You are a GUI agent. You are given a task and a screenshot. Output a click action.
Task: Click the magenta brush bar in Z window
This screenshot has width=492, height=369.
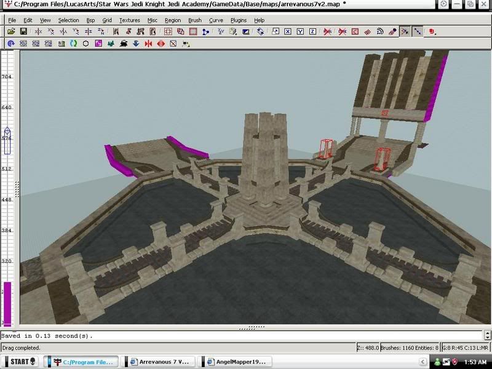point(7,304)
